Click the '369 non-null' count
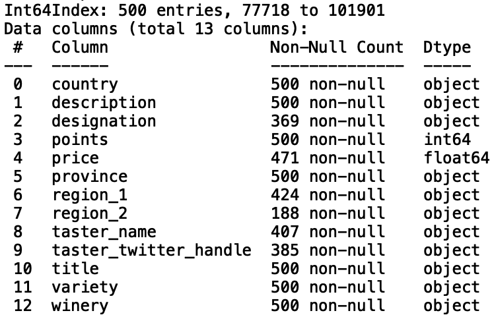The image size is (492, 315). click(328, 121)
